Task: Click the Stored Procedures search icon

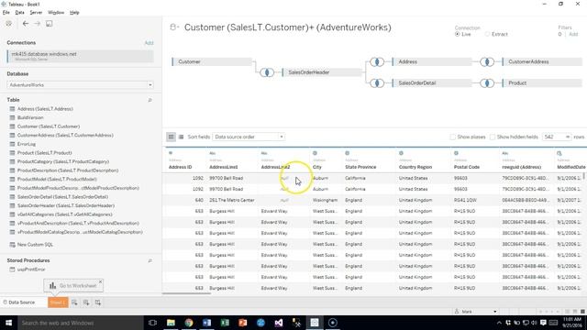Action: (150, 260)
